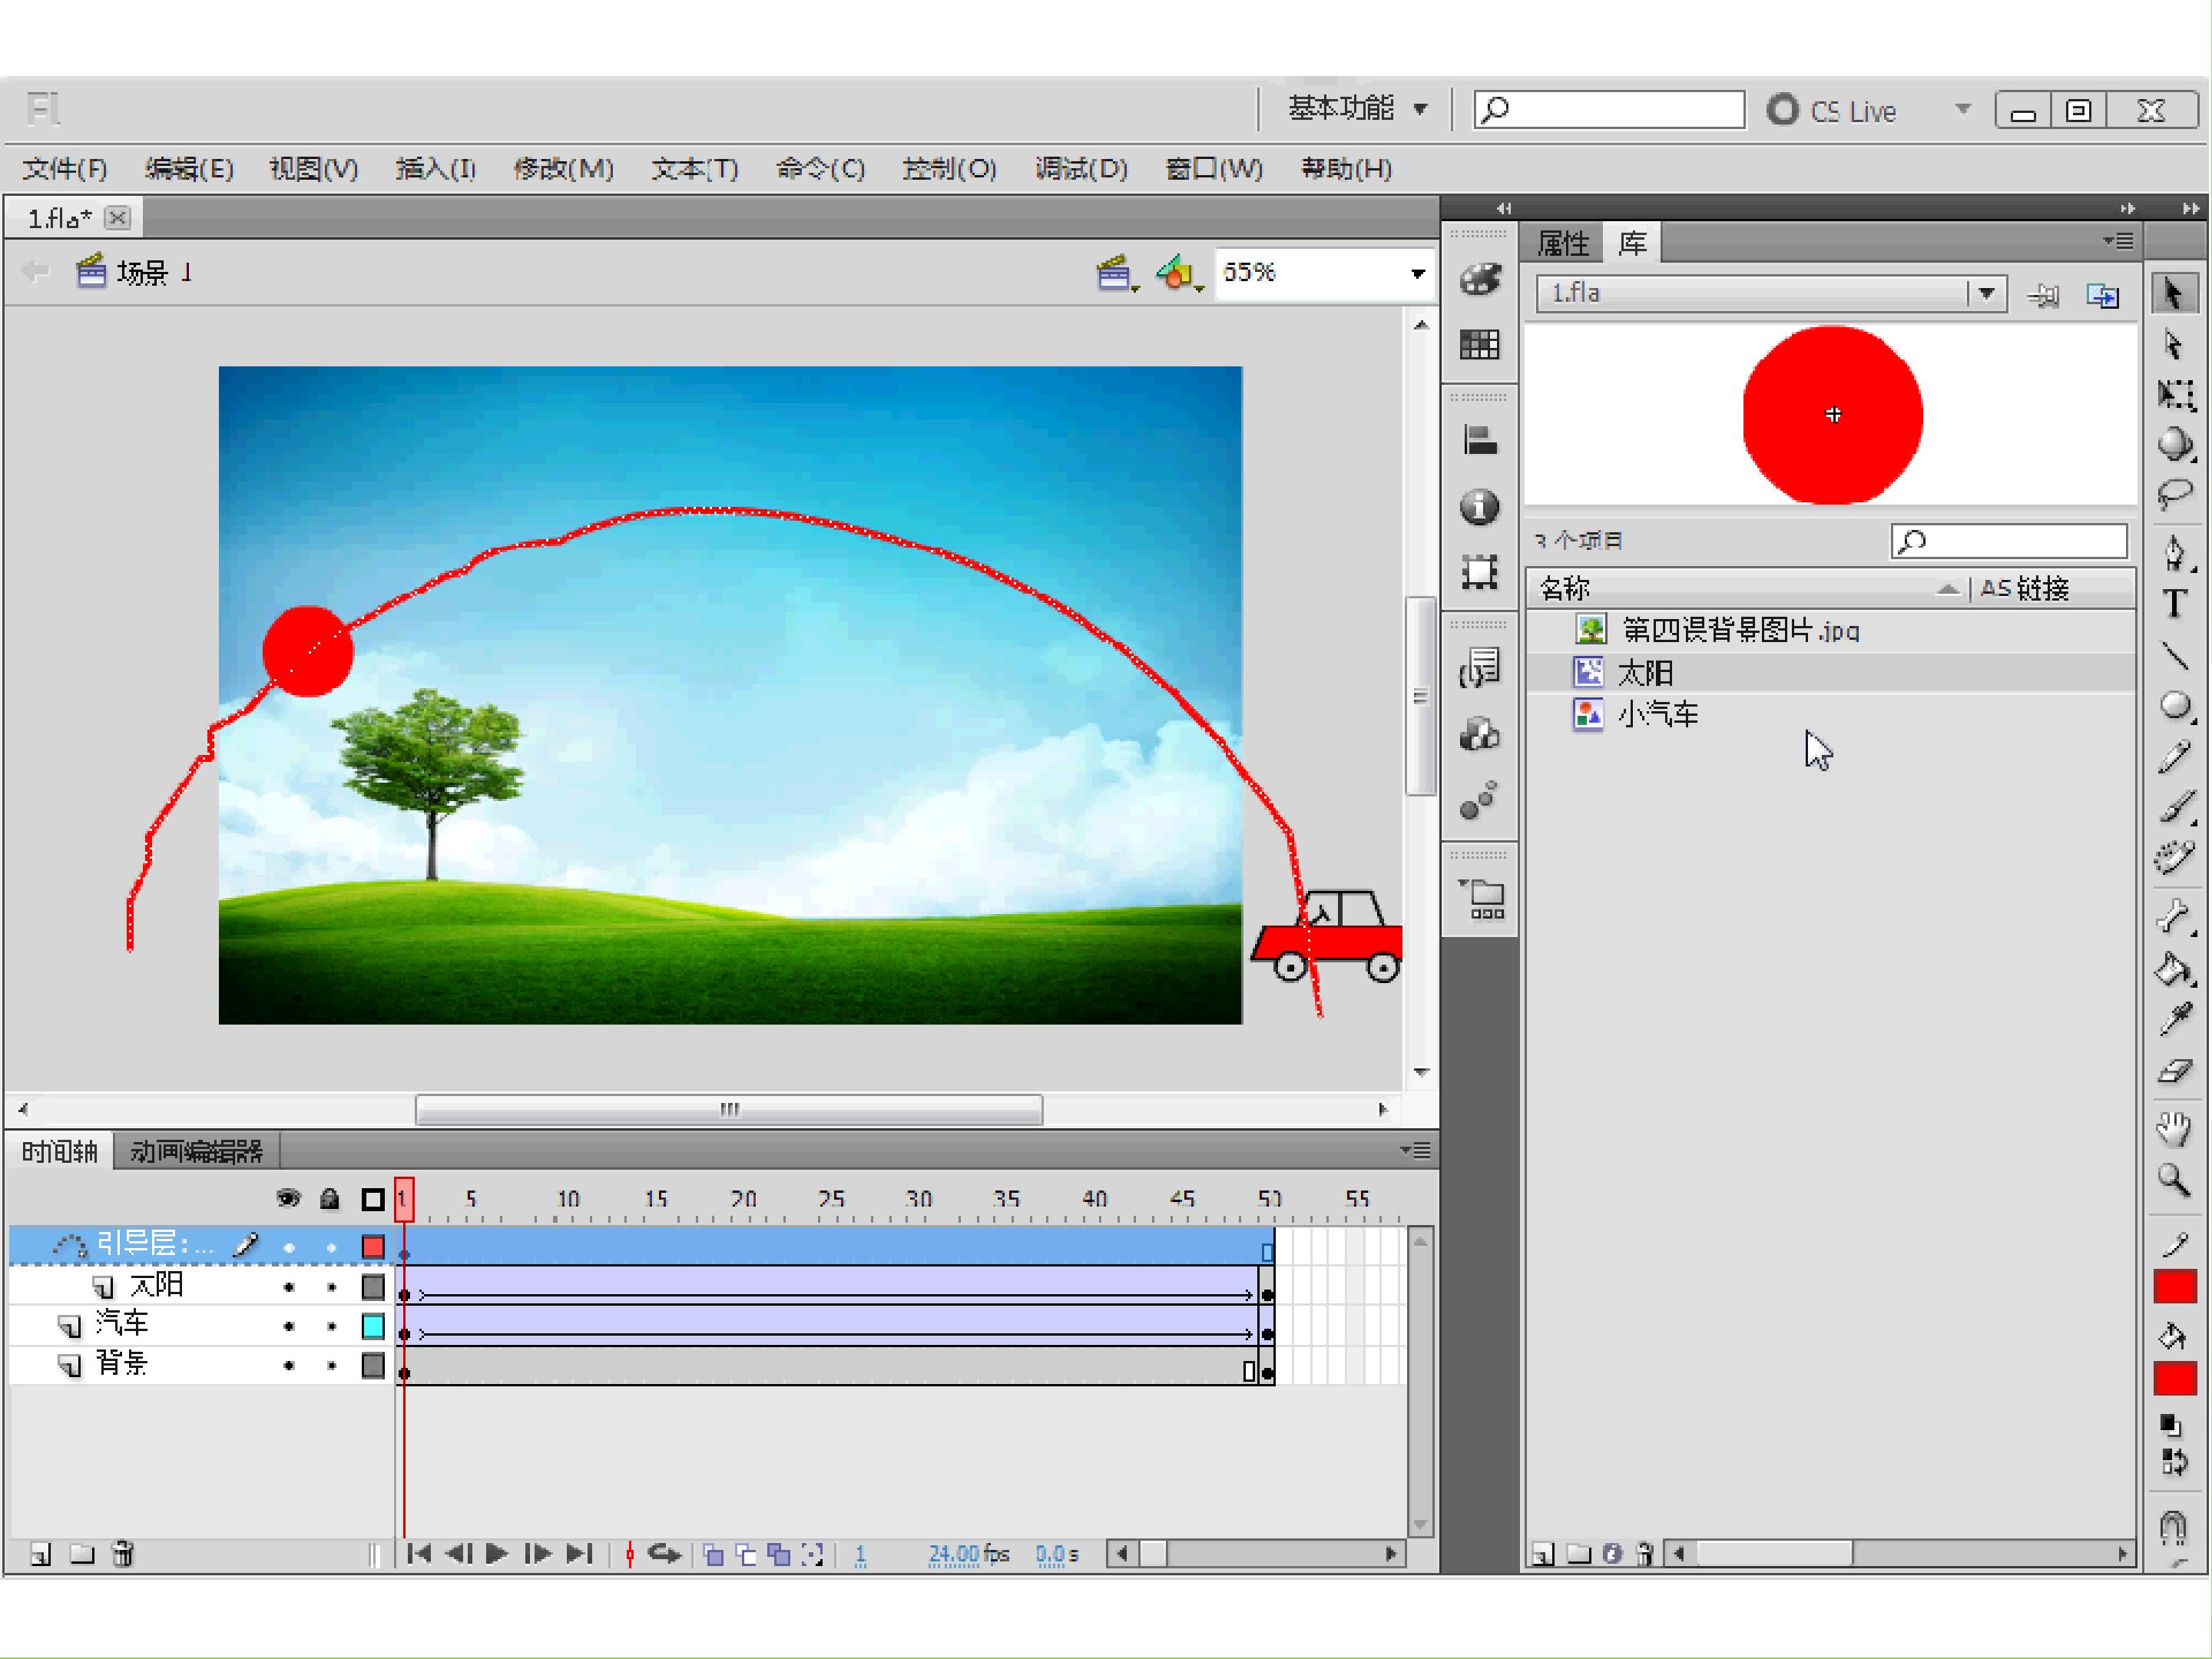Image resolution: width=2212 pixels, height=1659 pixels.
Task: Toggle lock dot of 汽车 layer
Action: point(331,1327)
